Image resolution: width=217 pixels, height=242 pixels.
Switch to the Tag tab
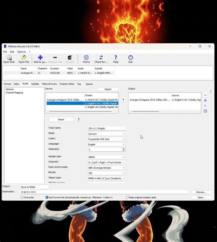point(79,84)
